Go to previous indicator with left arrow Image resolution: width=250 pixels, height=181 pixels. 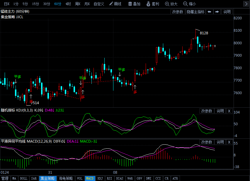click(209, 12)
